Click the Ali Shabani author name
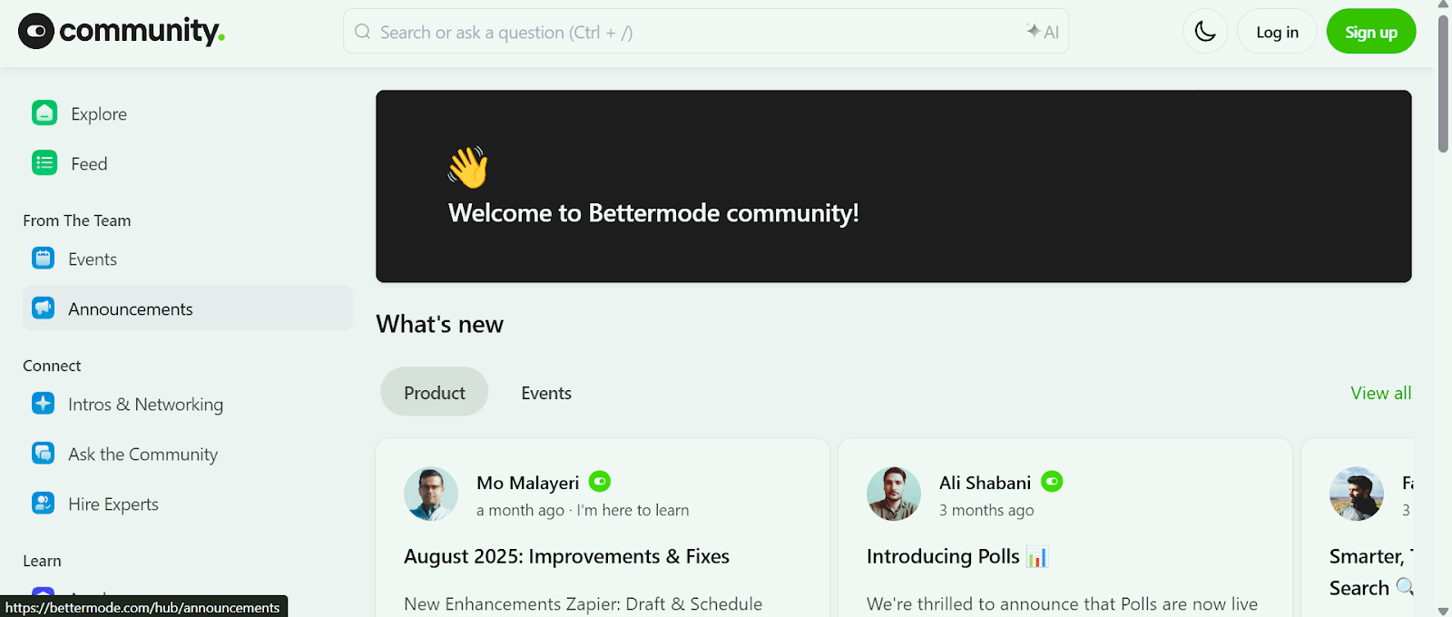Screen dimensions: 1452x617 click(x=985, y=483)
